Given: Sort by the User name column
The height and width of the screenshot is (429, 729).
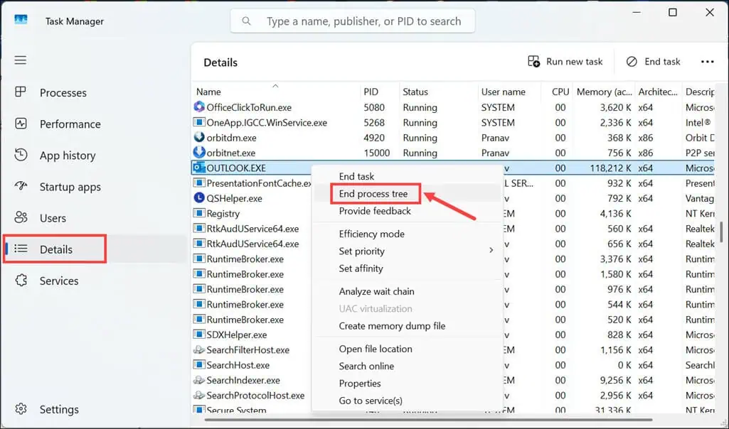Looking at the screenshot, I should (503, 92).
